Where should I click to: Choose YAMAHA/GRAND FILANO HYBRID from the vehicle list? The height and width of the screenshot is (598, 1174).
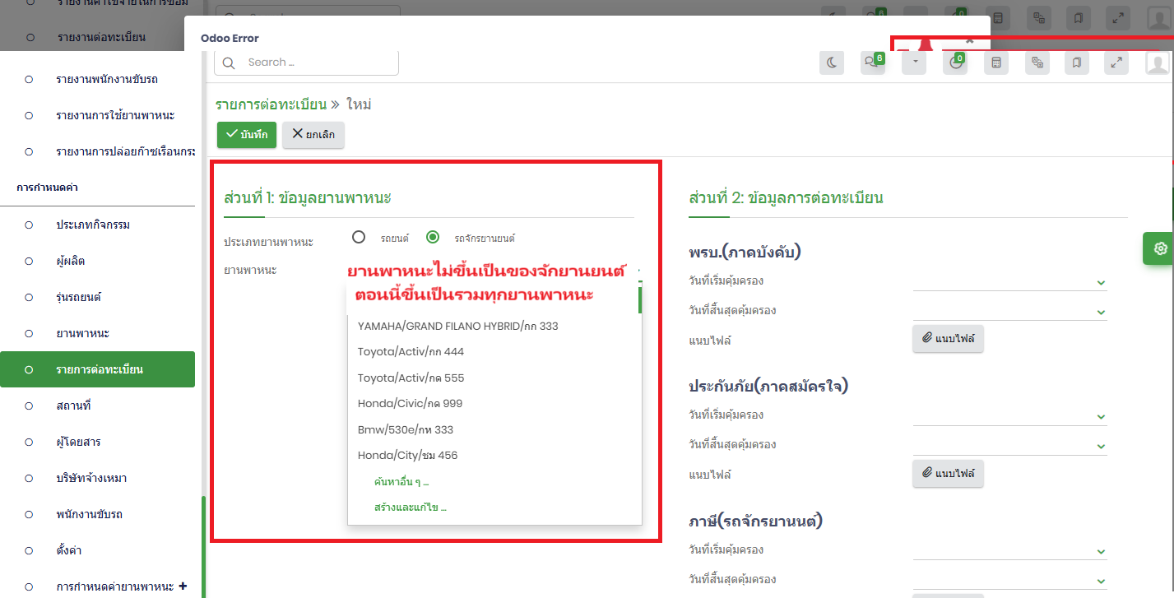click(x=457, y=326)
